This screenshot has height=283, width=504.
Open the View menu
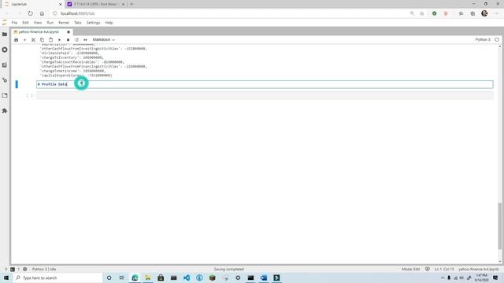[x=38, y=23]
